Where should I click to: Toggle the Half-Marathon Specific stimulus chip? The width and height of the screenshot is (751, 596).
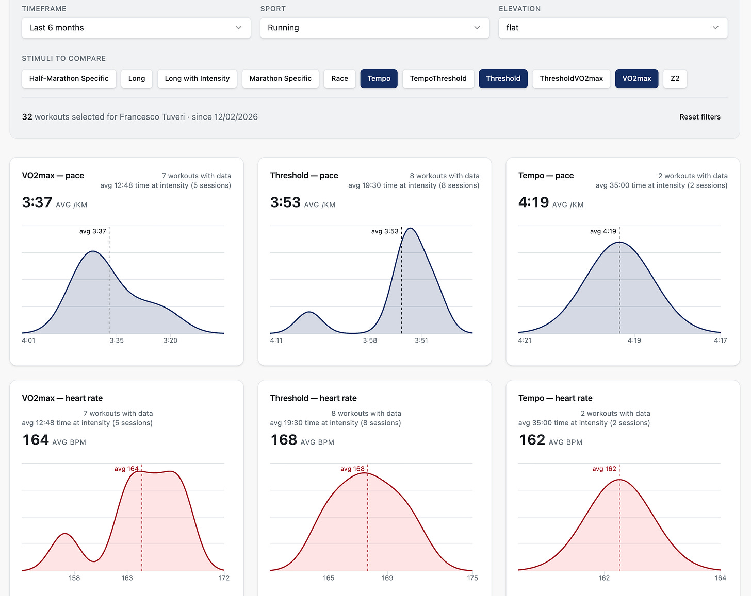[69, 78]
